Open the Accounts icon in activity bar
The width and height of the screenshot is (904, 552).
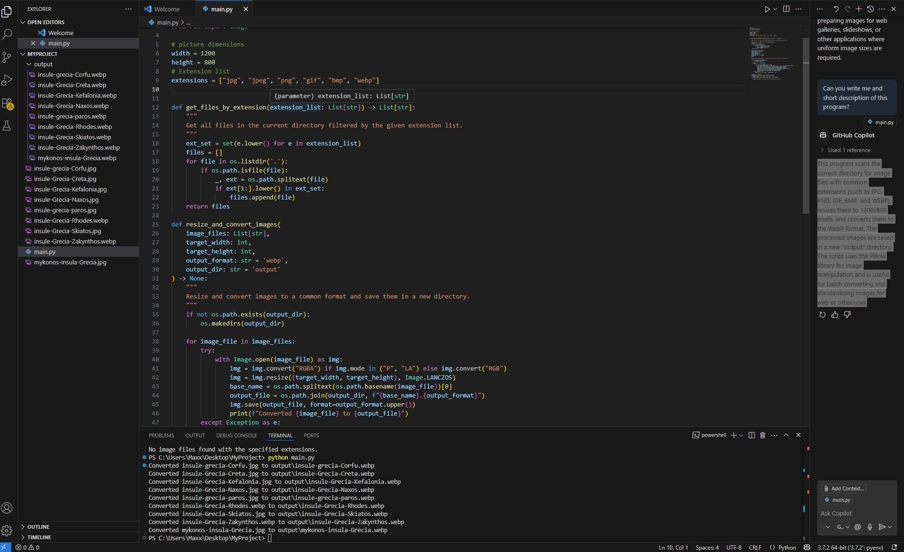click(7, 508)
